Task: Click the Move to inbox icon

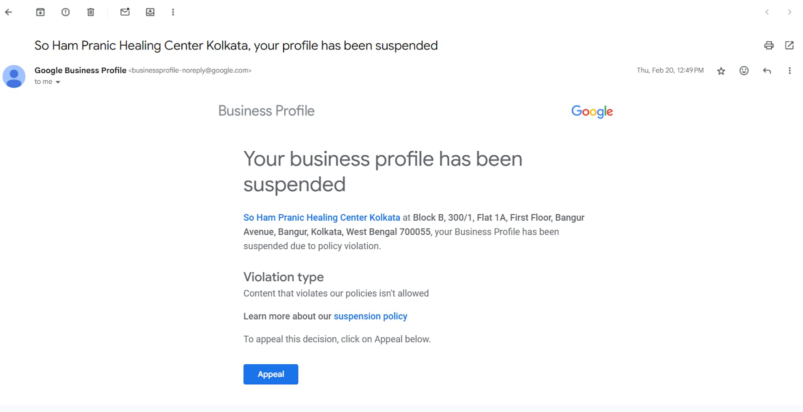Action: coord(150,12)
